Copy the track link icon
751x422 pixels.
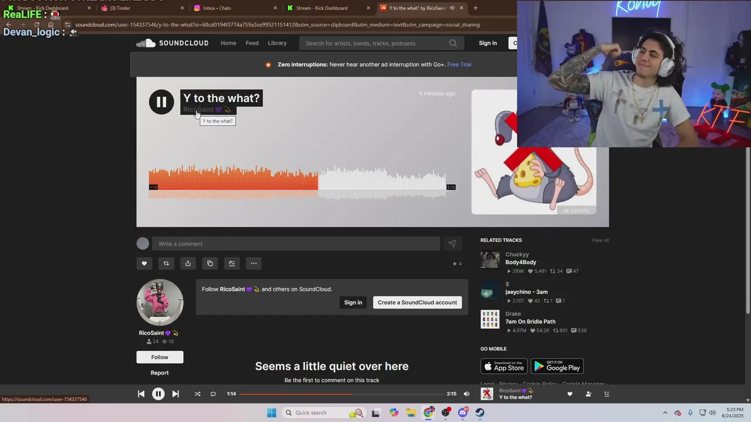(210, 263)
